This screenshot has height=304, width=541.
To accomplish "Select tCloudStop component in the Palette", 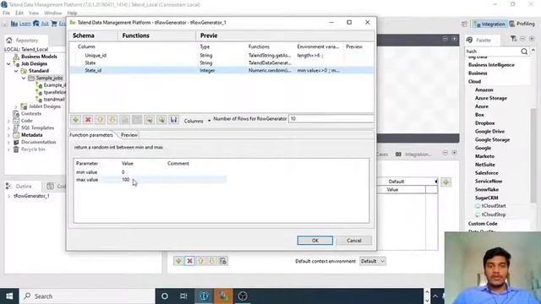I will tap(494, 214).
